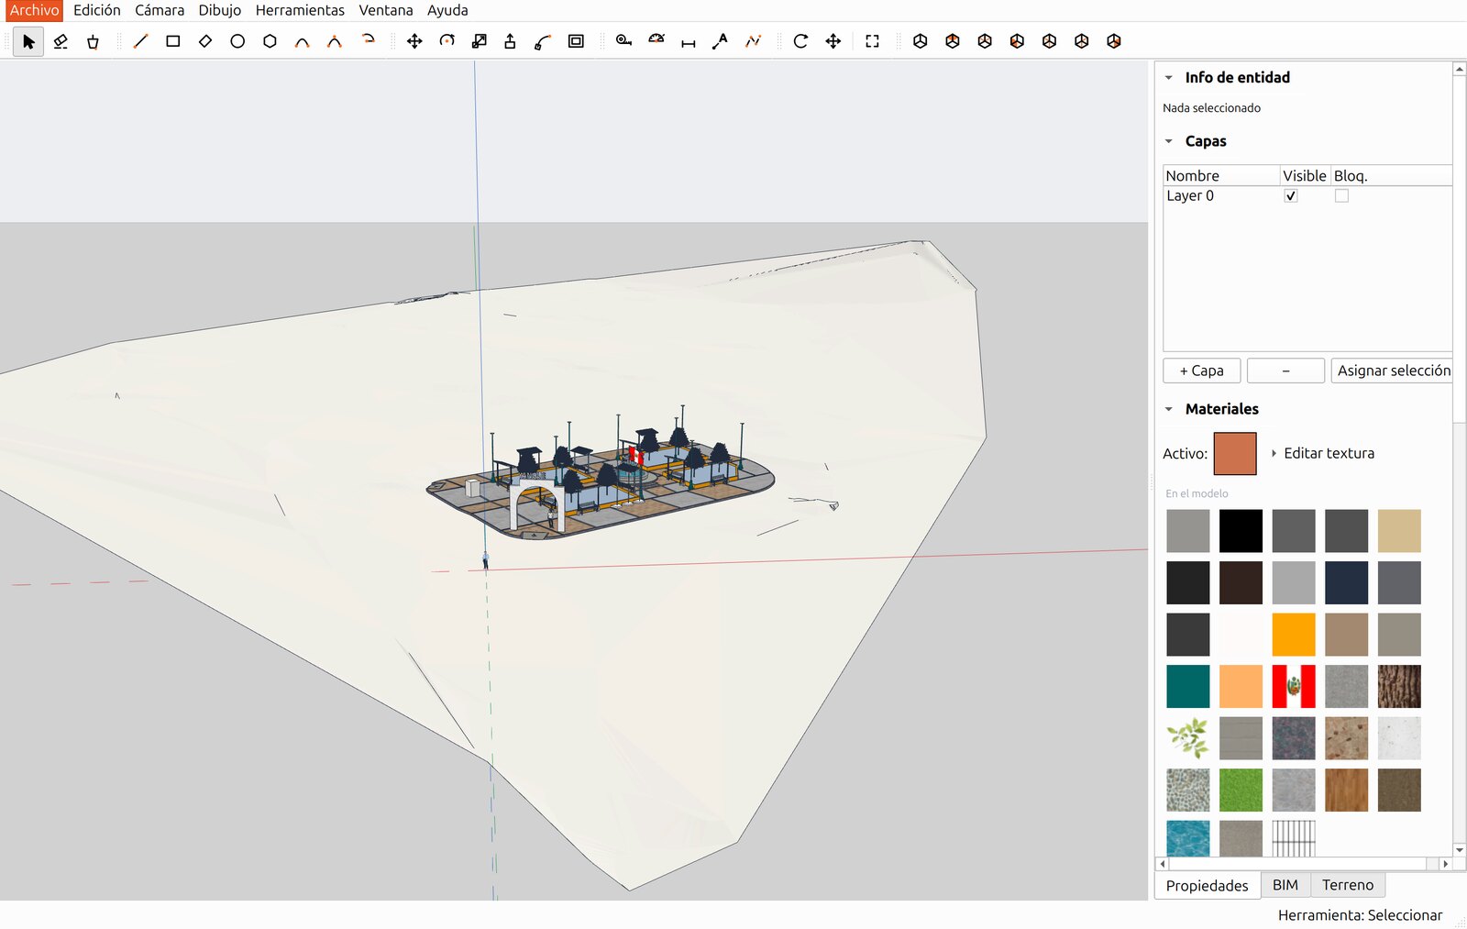Open the Ventana menu
The height and width of the screenshot is (929, 1467).
(x=385, y=10)
